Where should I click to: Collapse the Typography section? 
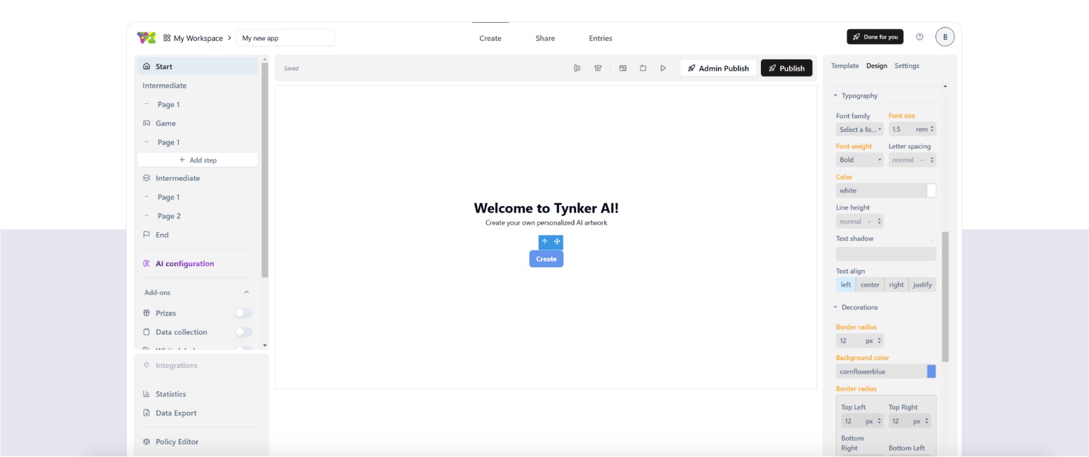(836, 96)
